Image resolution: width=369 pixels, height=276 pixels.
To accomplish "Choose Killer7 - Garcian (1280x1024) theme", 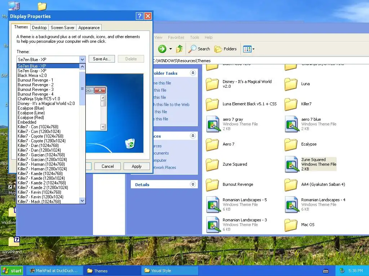I will (x=48, y=159).
